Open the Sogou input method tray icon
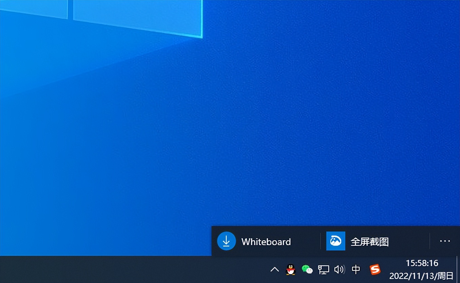 click(x=375, y=269)
